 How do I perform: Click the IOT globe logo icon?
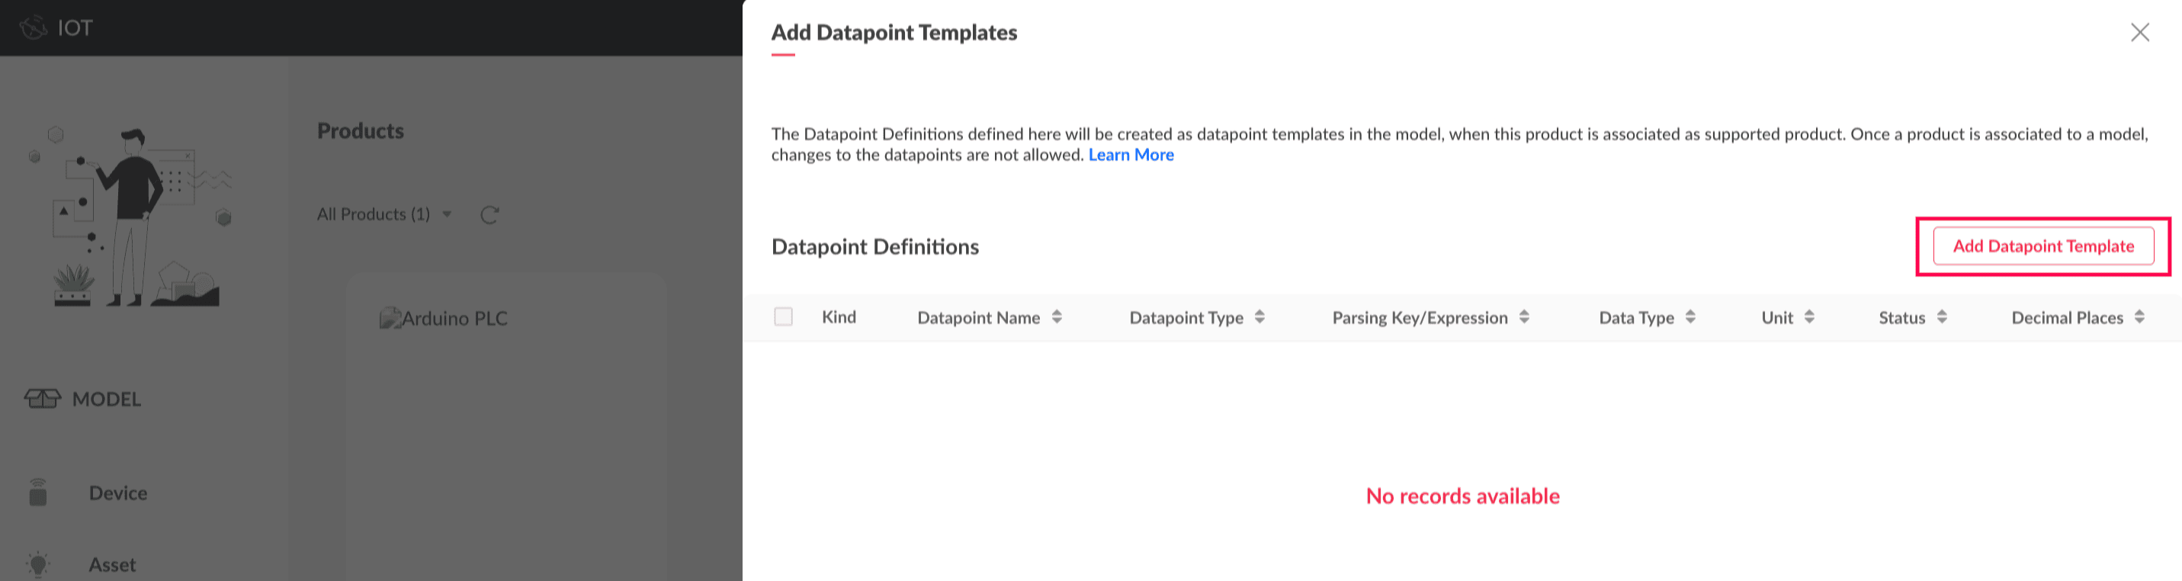[33, 28]
